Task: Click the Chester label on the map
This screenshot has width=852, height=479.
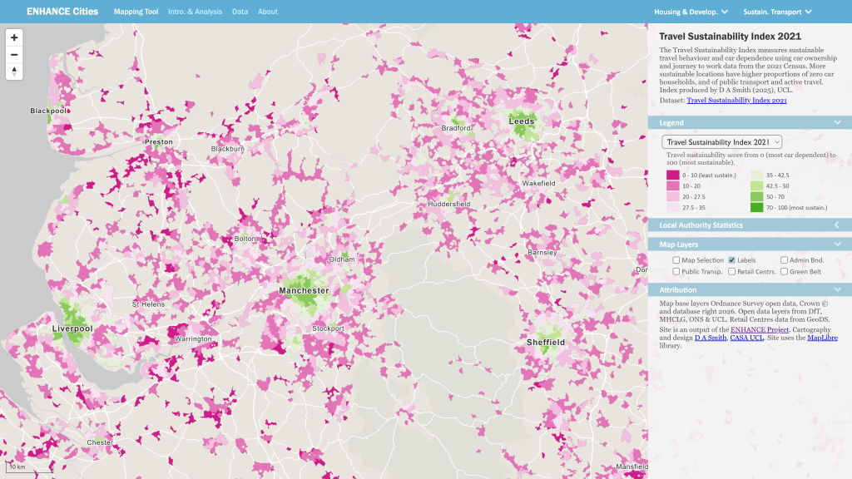Action: (x=100, y=442)
